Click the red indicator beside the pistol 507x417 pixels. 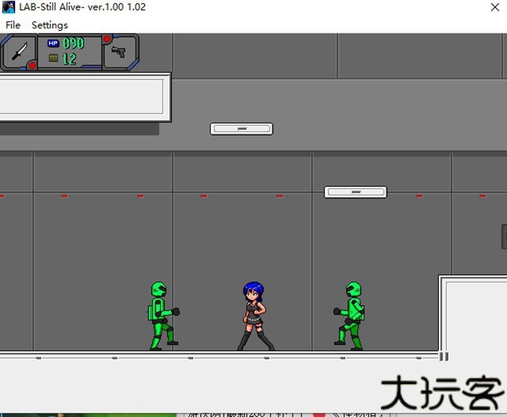pyautogui.click(x=107, y=39)
